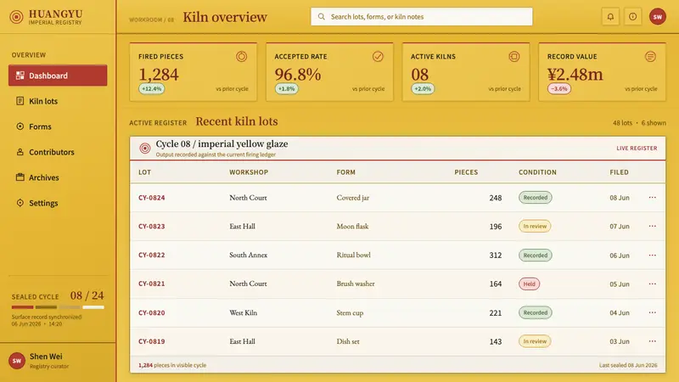Viewport: 679px width, 382px height.
Task: Open the info icon in the header
Action: [632, 17]
